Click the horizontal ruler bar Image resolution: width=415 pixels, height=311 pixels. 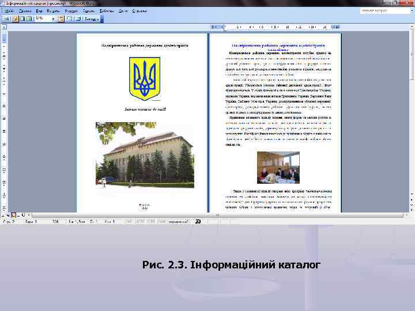point(276,27)
